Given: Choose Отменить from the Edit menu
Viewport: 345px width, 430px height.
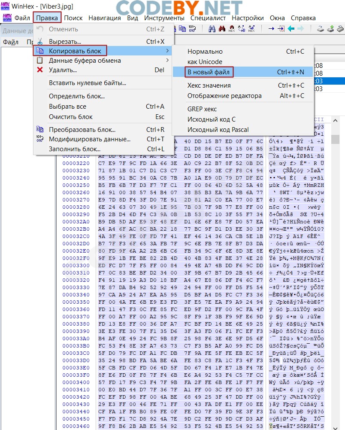Looking at the screenshot, I should click(103, 29).
